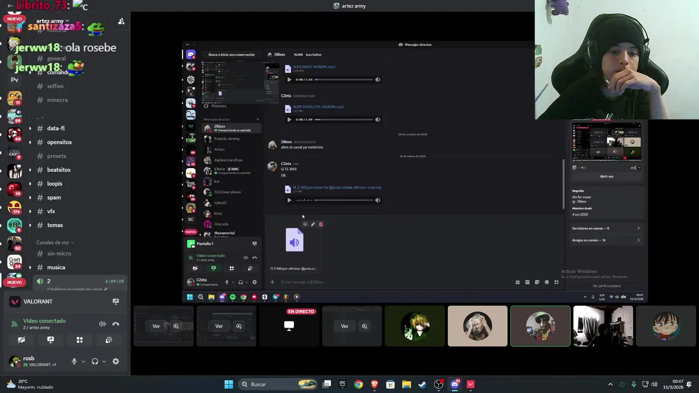Open the selfies channel
The width and height of the screenshot is (699, 393).
(x=55, y=86)
